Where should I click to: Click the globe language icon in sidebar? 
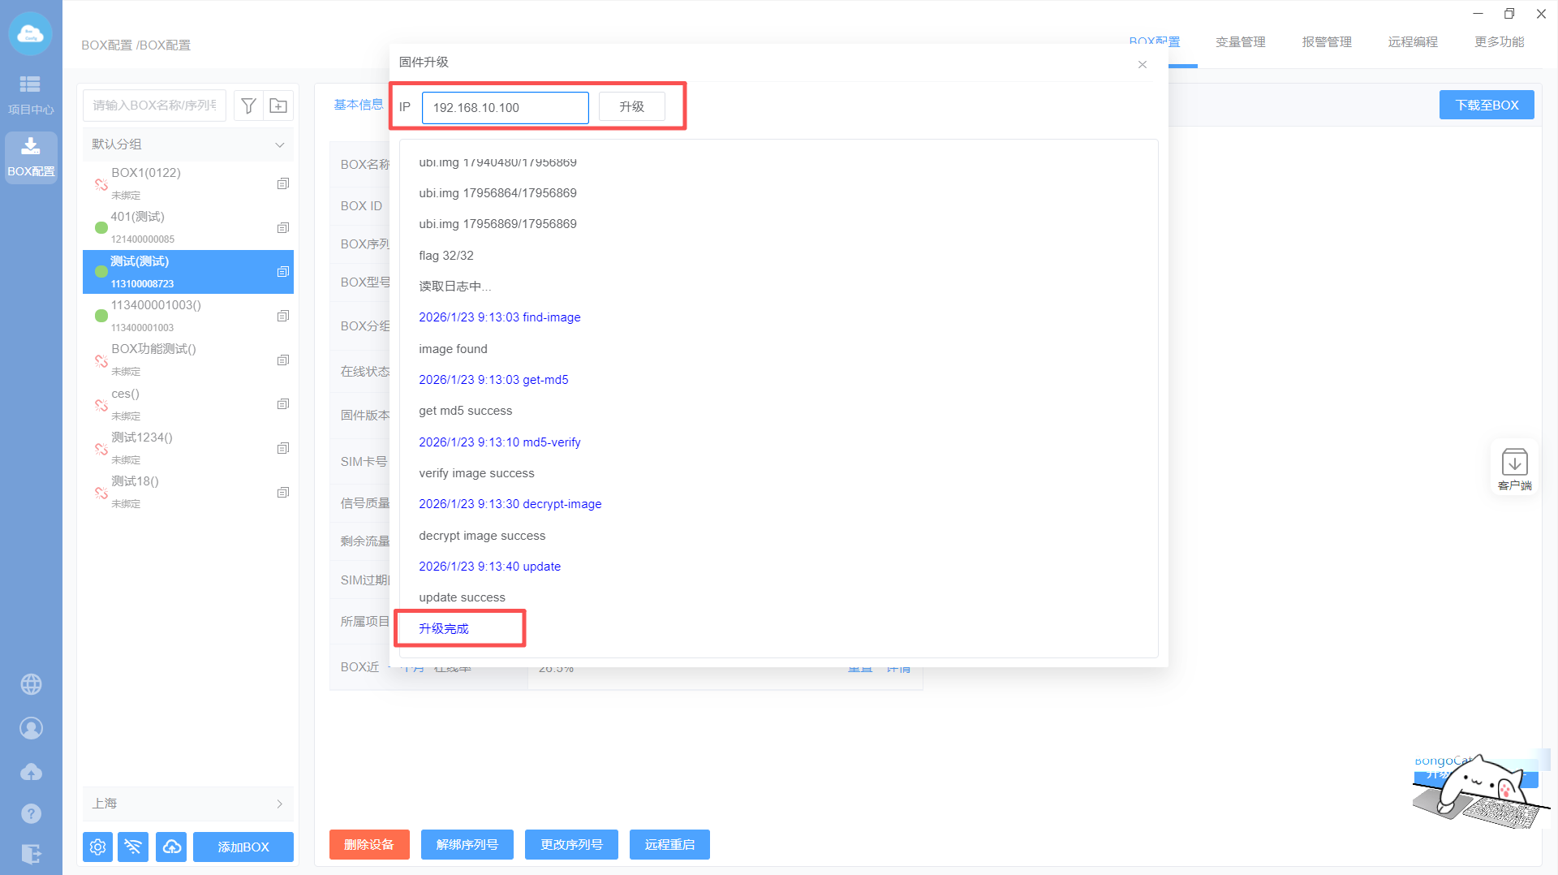tap(31, 684)
